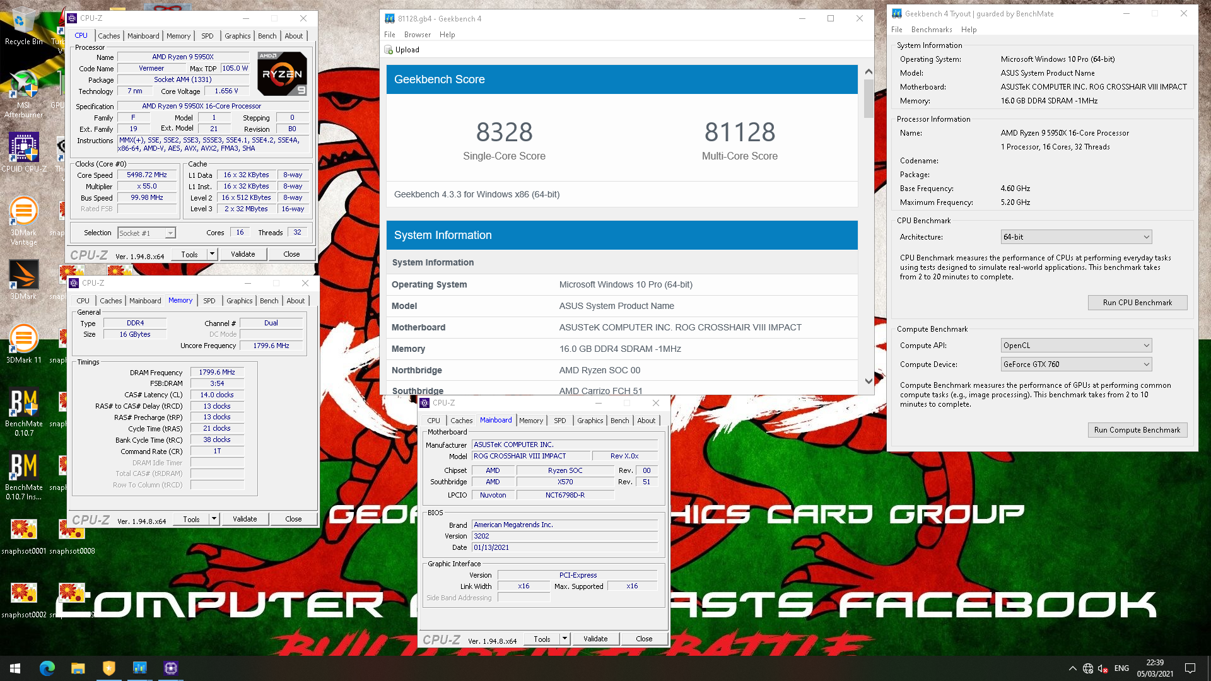Open Architecture 64-bit dropdown
Screen dimensions: 1211x681
[1076, 237]
